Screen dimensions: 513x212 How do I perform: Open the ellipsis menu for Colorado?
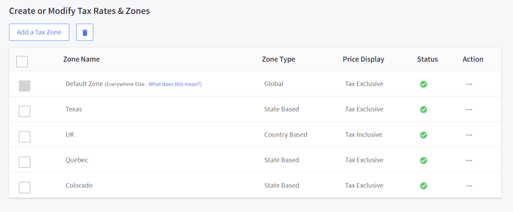pos(469,186)
